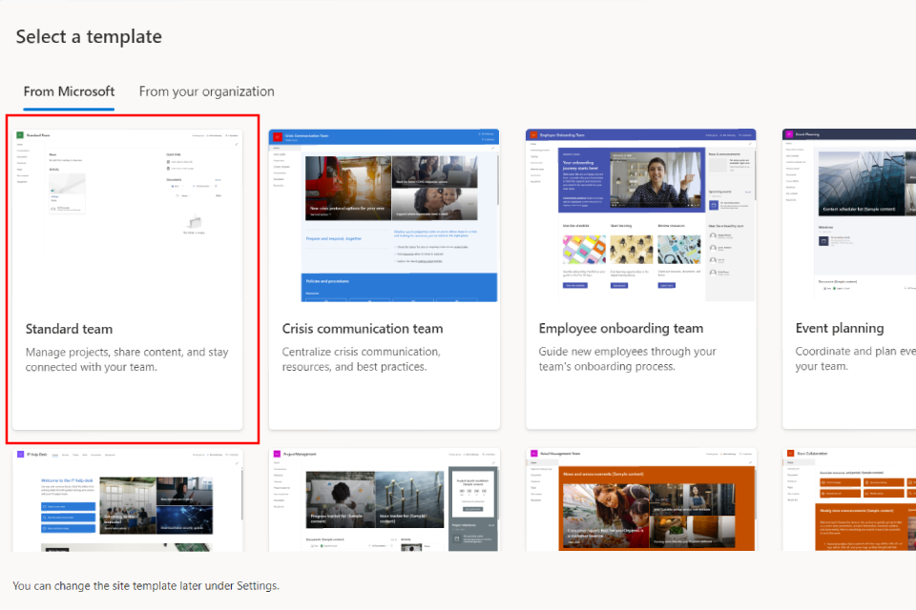The image size is (916, 610).
Task: Click the orange Store Collaboration logo icon
Action: pyautogui.click(x=790, y=455)
